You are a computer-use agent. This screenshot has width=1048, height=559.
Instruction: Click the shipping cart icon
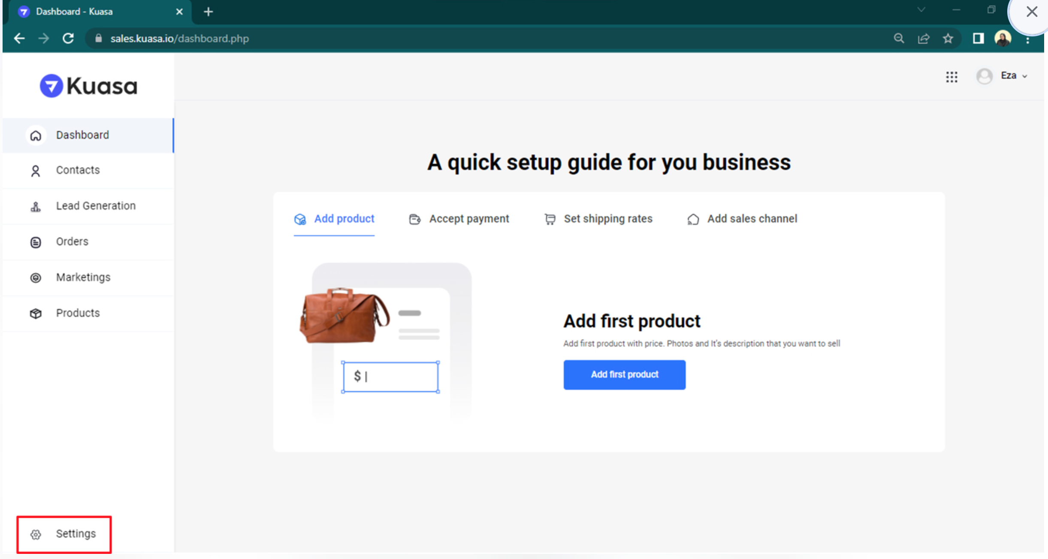point(550,219)
